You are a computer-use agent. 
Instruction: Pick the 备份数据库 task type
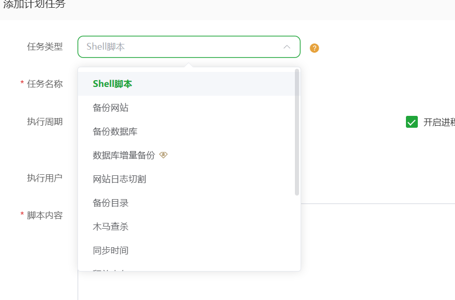(115, 131)
